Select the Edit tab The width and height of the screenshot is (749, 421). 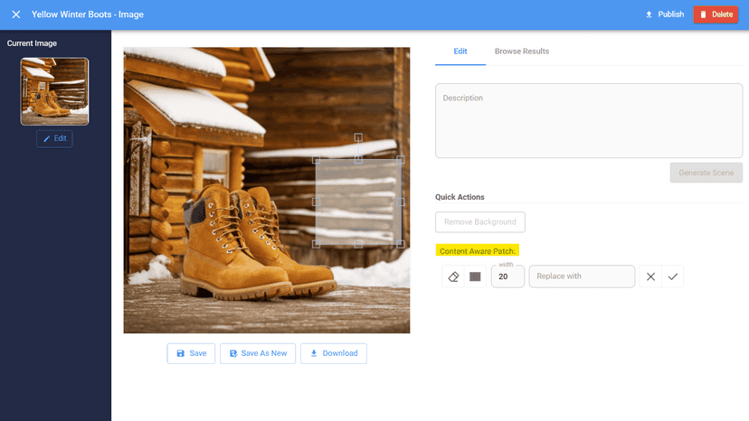coord(460,51)
